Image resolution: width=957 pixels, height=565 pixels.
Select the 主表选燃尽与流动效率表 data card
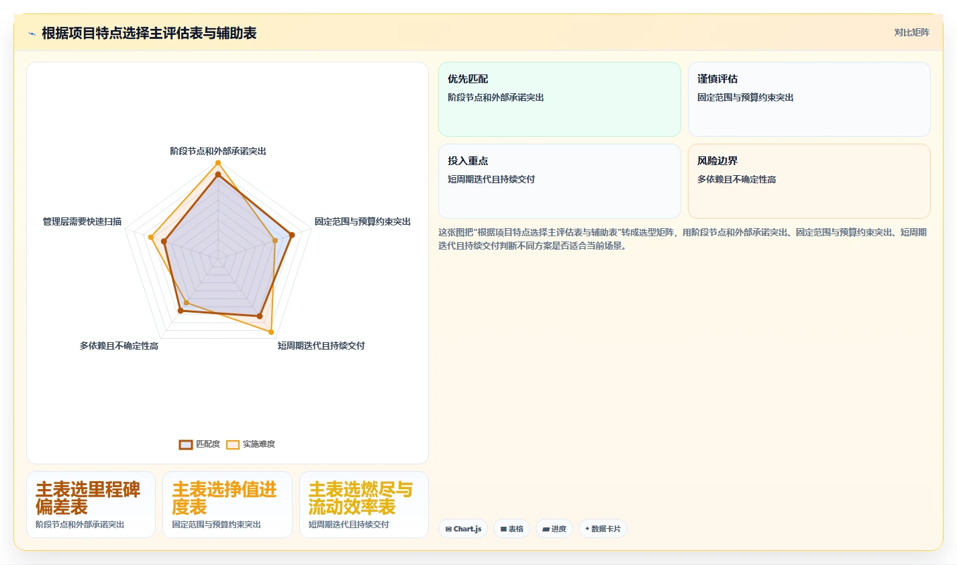pos(364,505)
